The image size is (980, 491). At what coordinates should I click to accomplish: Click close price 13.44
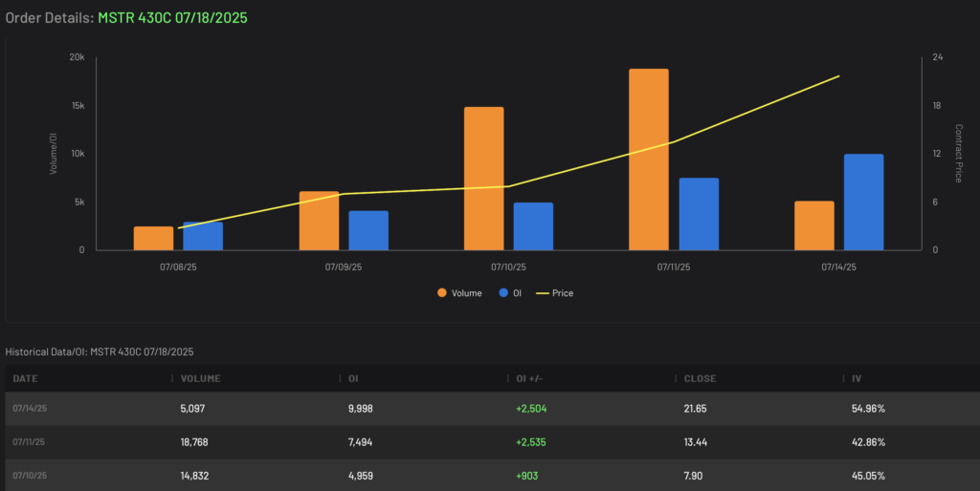tap(695, 442)
